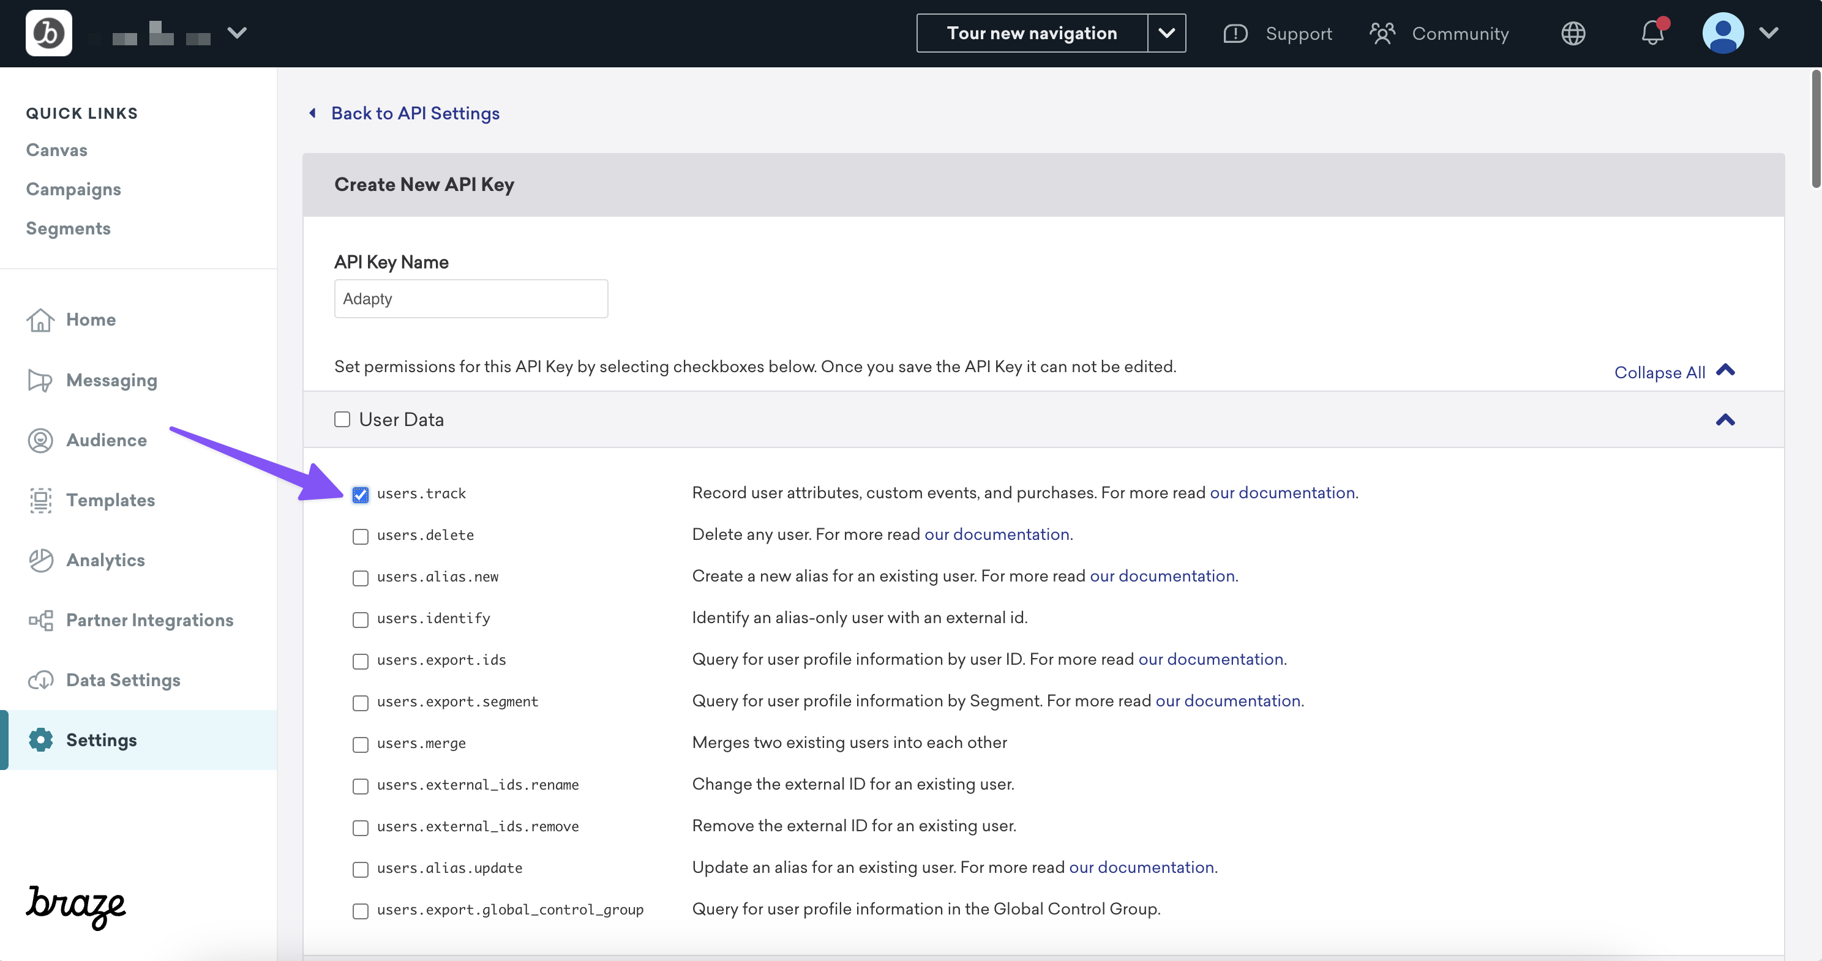Open the Audience menu in sidebar
This screenshot has width=1822, height=961.
pos(106,440)
